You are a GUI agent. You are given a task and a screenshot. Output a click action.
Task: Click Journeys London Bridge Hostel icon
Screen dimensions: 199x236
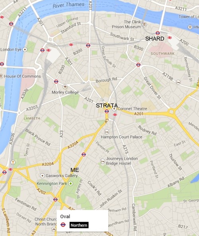[x=103, y=161]
